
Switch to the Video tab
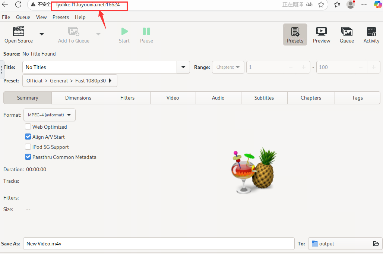tap(173, 98)
